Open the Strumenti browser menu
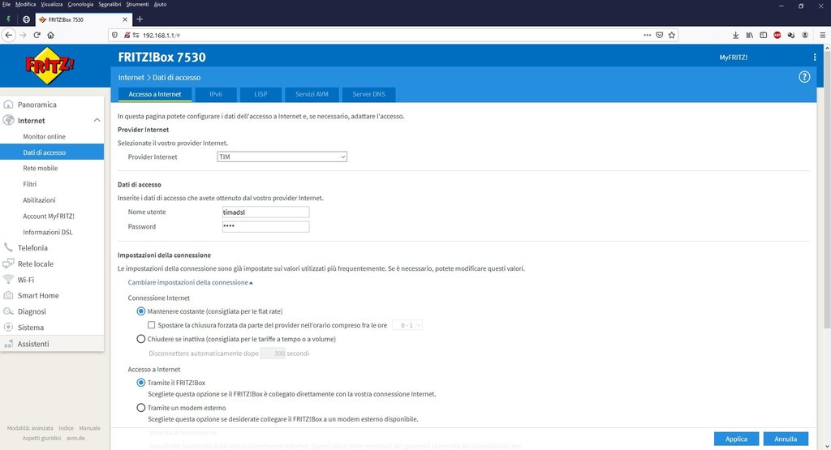Viewport: 831px width, 450px height. click(x=137, y=4)
